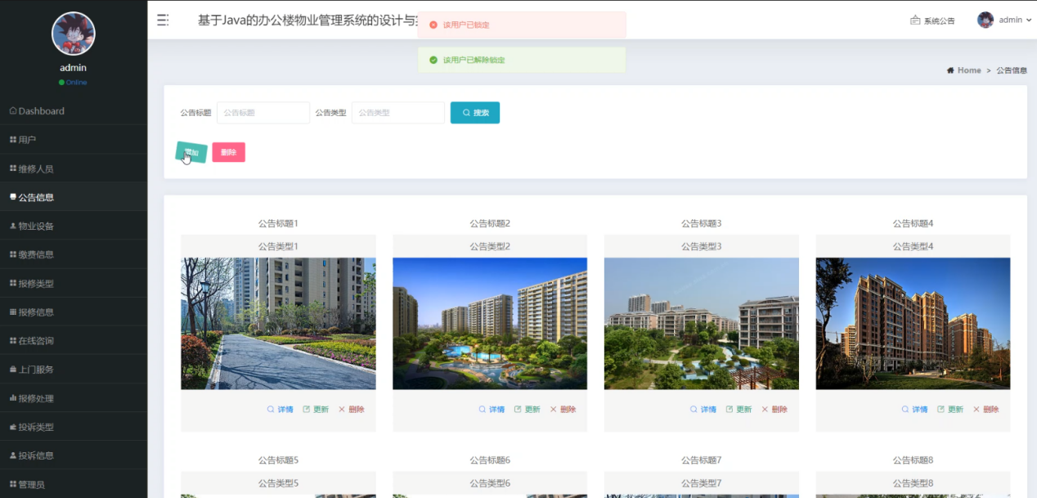Click 更新 for 公告标题4

click(950, 410)
